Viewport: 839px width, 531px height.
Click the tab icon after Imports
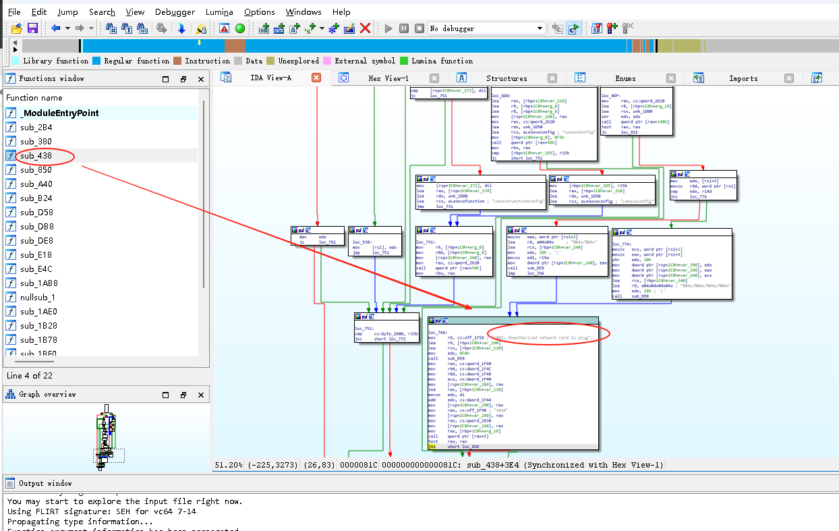point(816,78)
